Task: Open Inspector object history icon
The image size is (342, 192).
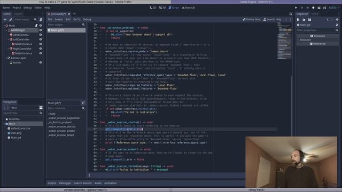Action: 337,20
